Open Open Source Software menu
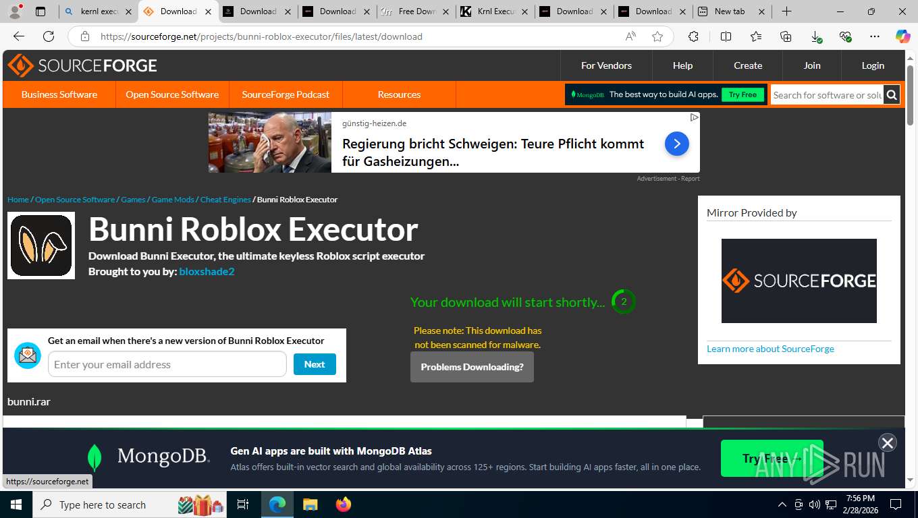This screenshot has width=918, height=518. coord(172,94)
